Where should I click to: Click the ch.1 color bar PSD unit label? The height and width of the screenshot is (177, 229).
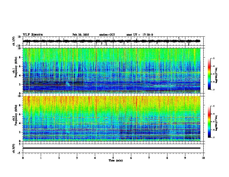tap(216, 75)
